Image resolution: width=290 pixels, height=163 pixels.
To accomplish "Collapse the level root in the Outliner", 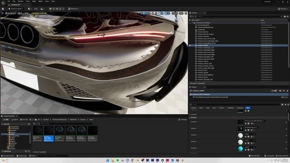I will click(193, 23).
